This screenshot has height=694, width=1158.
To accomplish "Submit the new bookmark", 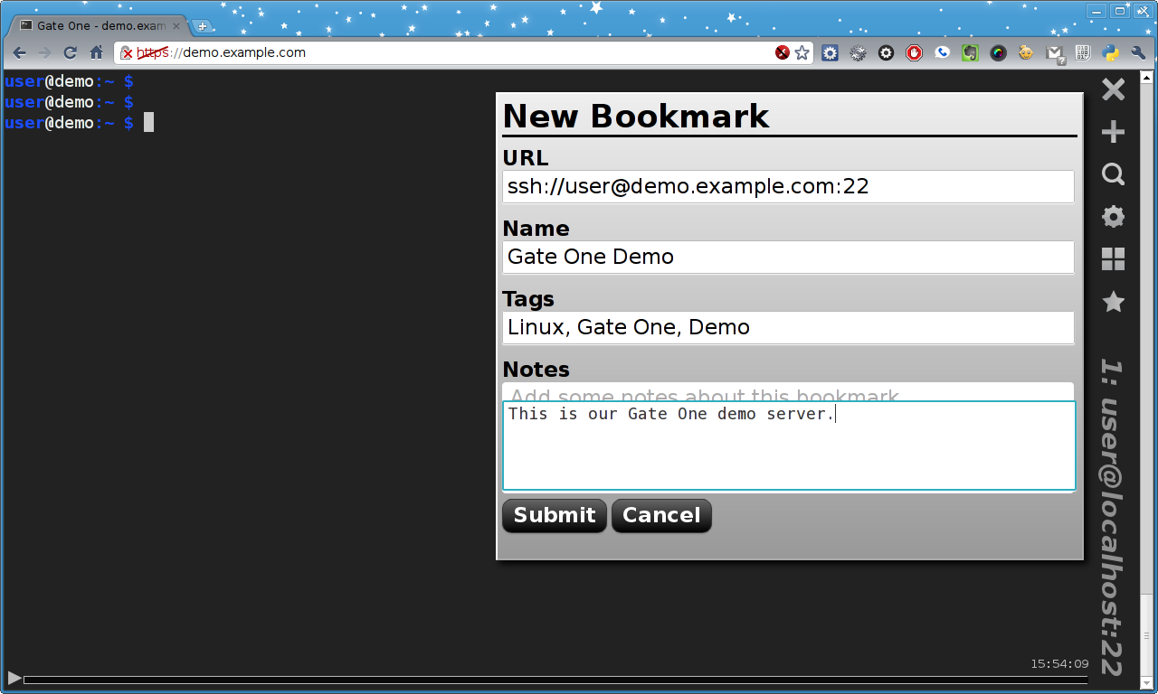I will (554, 515).
